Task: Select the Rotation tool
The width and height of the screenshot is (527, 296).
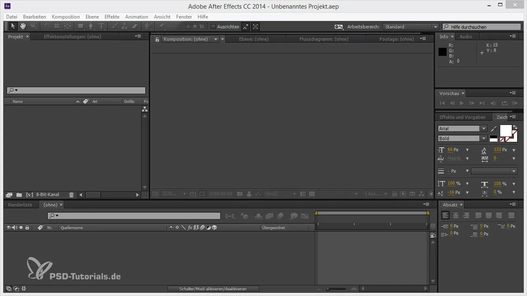Action: pos(47,26)
